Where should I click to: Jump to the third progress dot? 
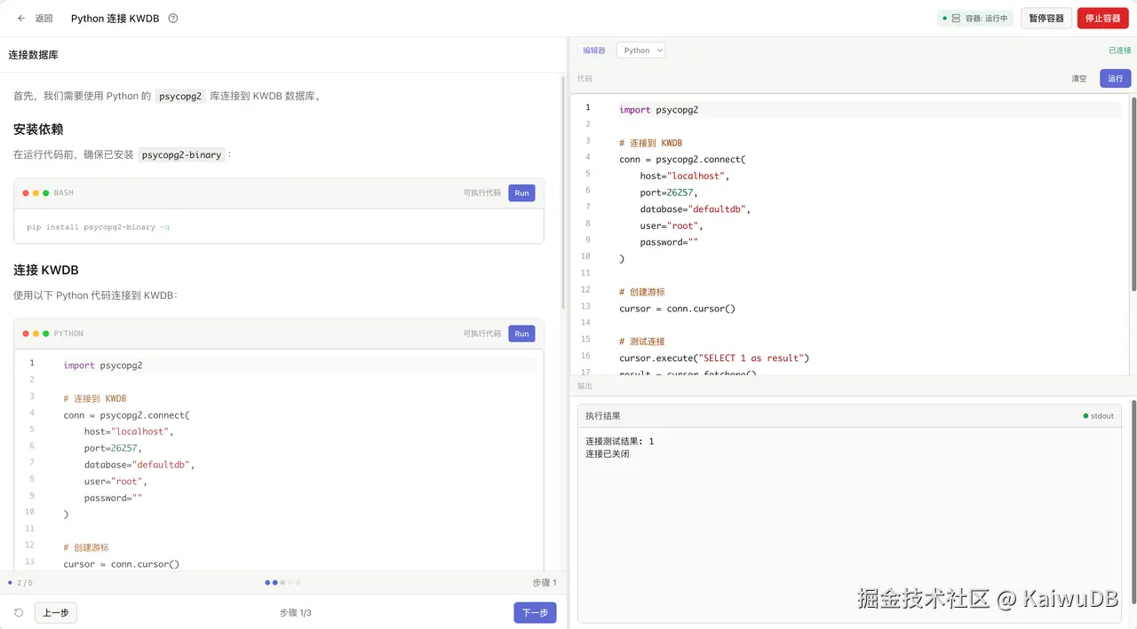tap(282, 583)
